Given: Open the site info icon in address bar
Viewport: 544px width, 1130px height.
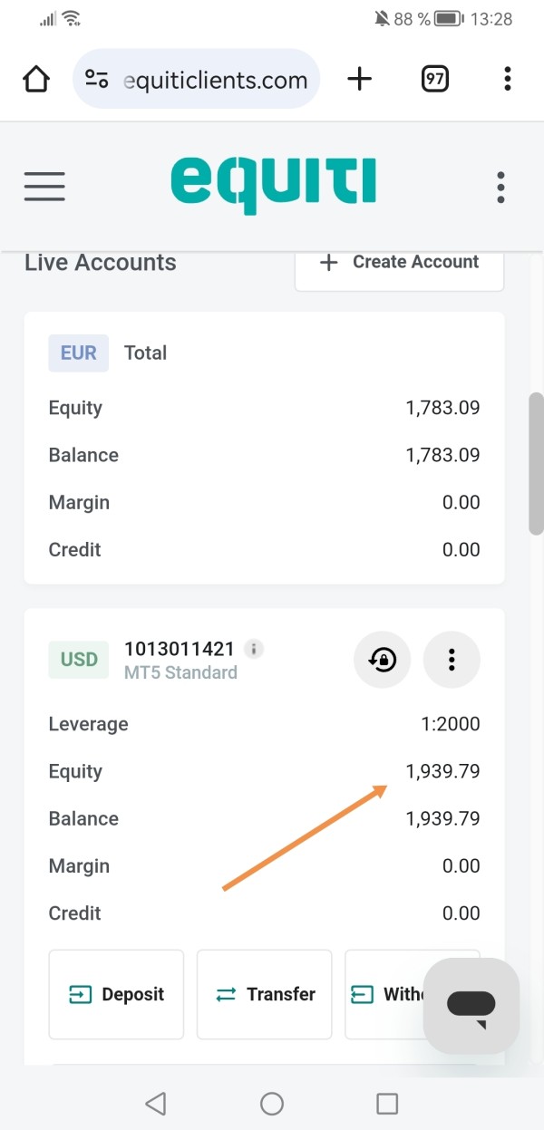Looking at the screenshot, I should [97, 80].
